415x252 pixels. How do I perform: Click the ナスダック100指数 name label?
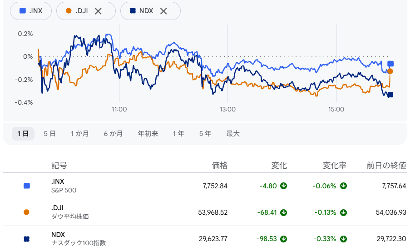pyautogui.click(x=79, y=243)
